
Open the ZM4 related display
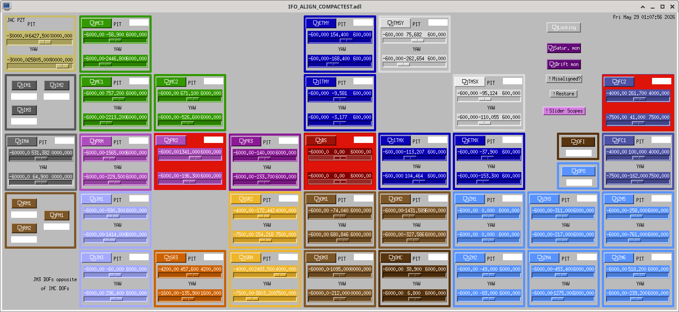[544, 258]
